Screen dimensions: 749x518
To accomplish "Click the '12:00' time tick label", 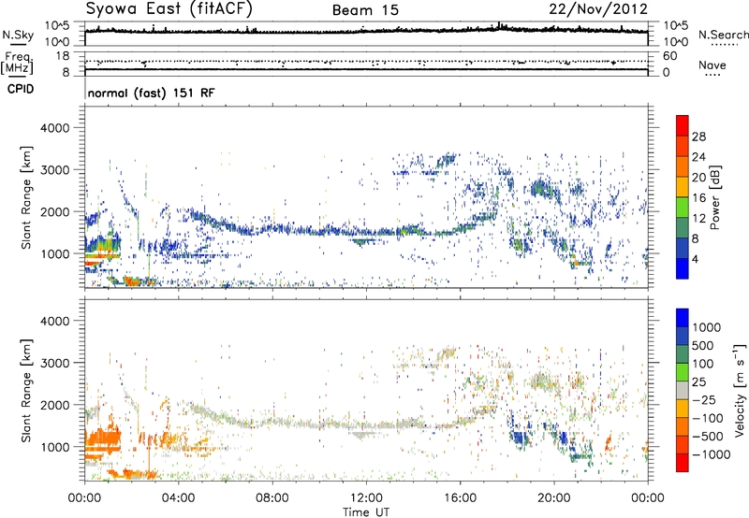I will coord(366,498).
